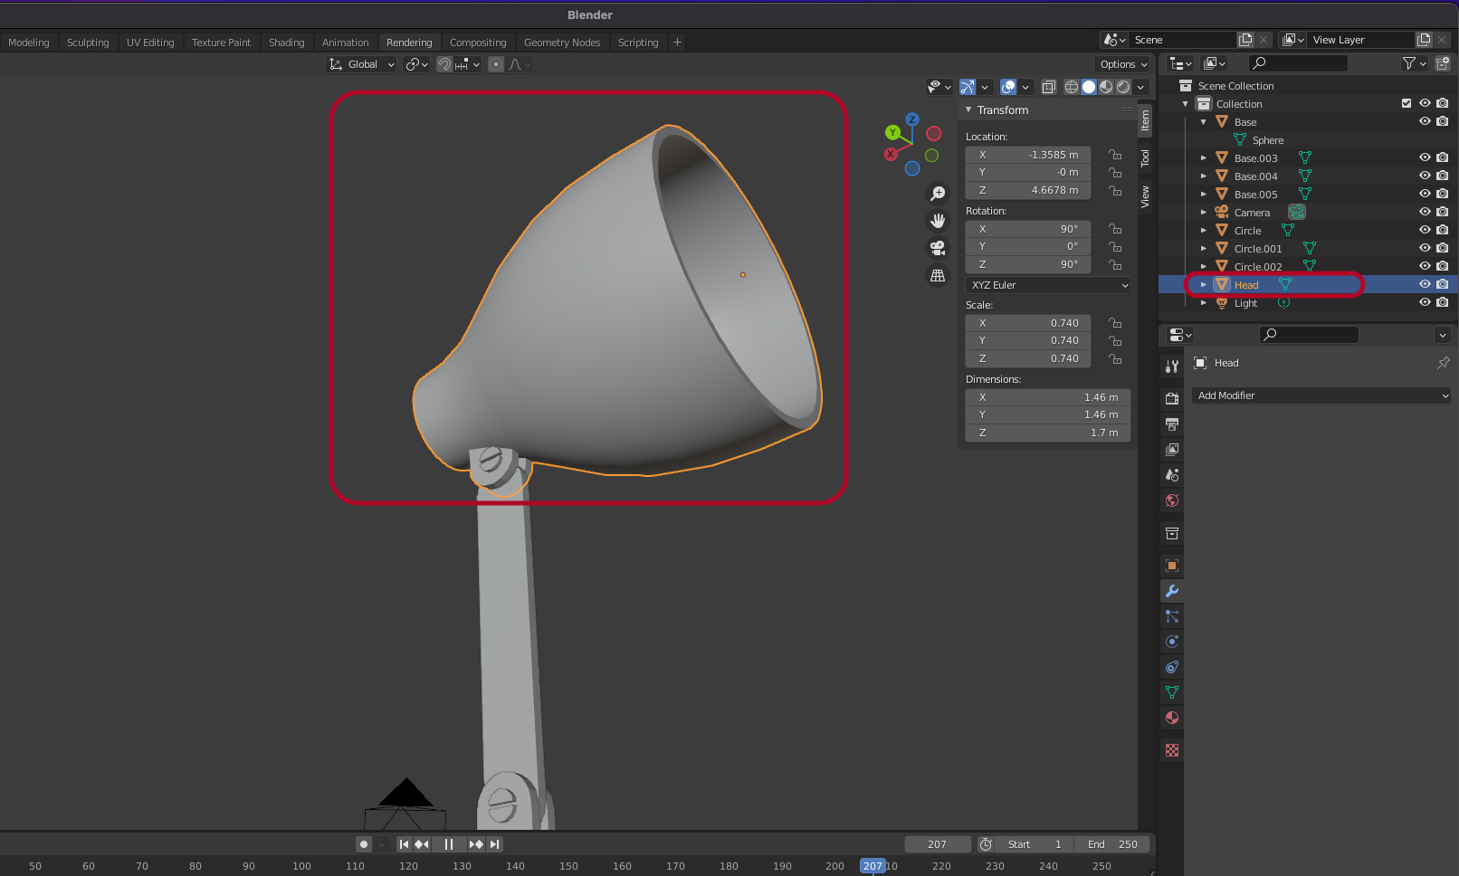
Task: Switch to the Geometry Nodes workspace tab
Action: tap(562, 43)
